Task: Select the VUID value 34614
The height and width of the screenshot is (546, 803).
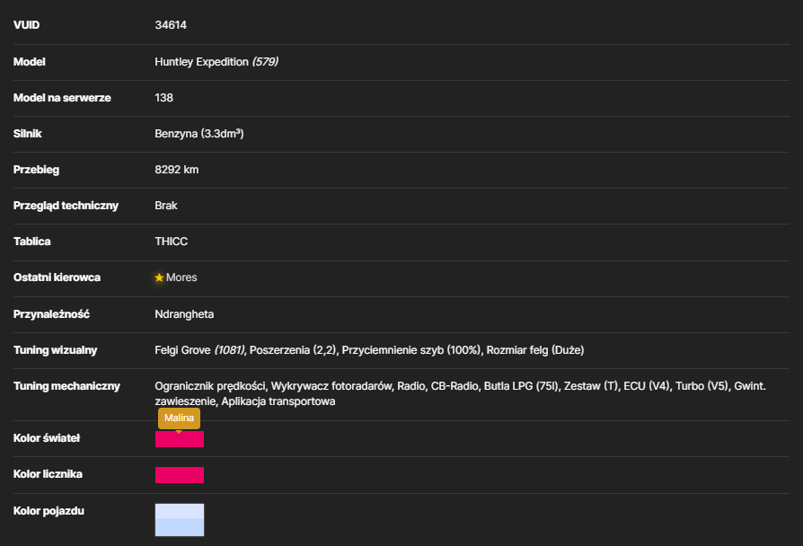Action: click(171, 25)
